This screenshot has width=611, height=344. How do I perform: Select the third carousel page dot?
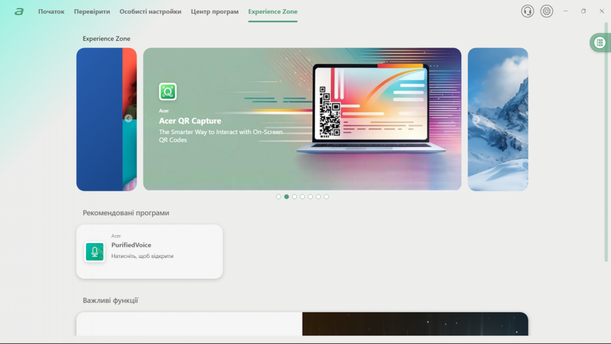[295, 197]
